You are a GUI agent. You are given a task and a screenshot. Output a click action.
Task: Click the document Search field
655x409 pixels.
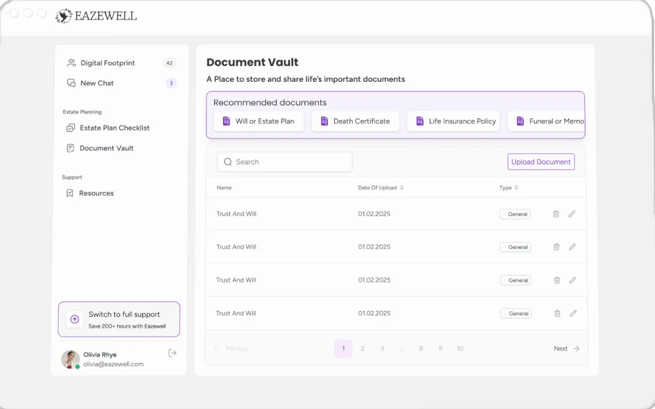[x=285, y=162]
